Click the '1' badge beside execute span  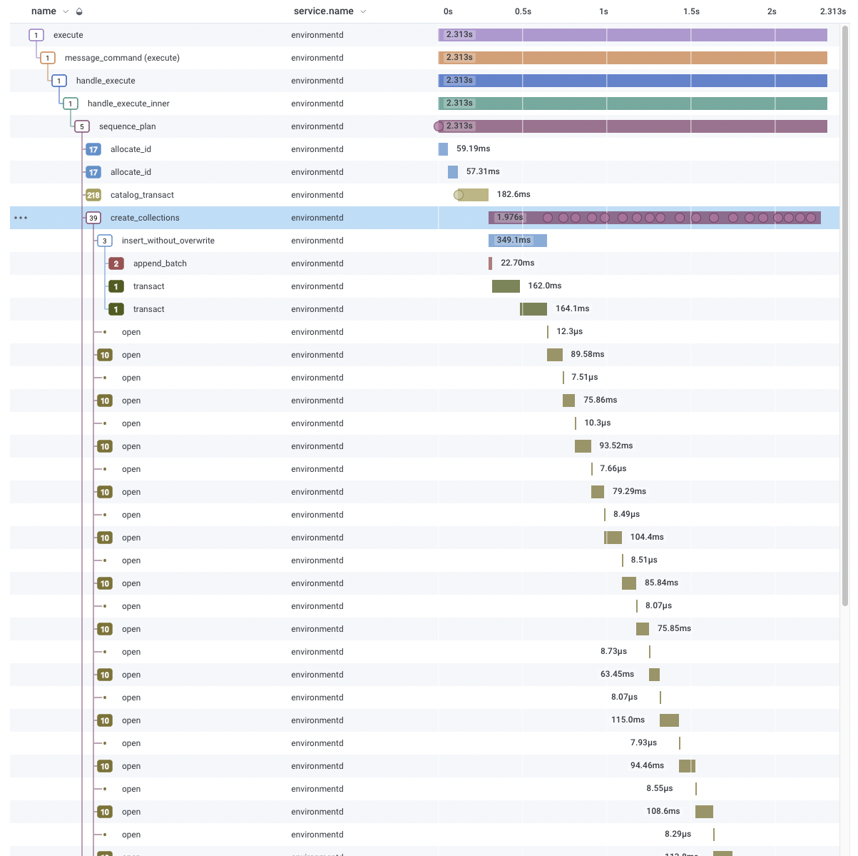[36, 34]
